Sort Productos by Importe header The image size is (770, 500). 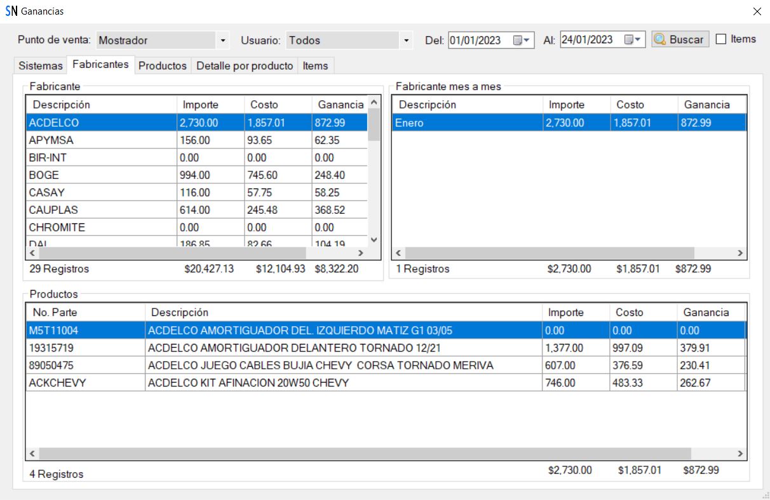(576, 312)
